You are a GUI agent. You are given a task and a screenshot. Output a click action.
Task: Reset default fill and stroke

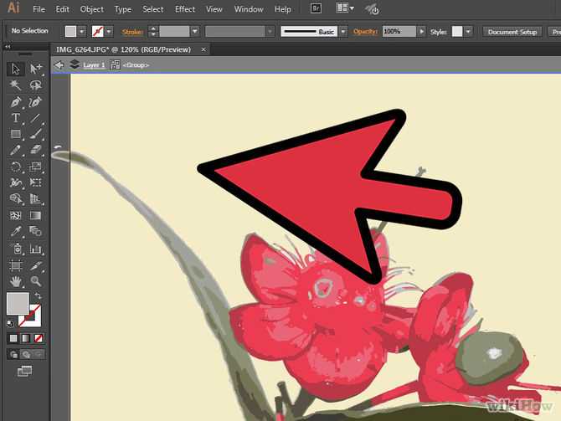(10, 323)
